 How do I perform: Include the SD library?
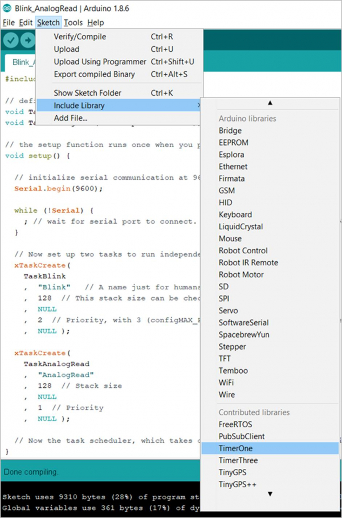[x=270, y=286]
